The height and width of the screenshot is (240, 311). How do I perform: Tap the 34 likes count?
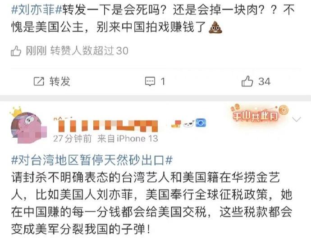[x=264, y=82]
